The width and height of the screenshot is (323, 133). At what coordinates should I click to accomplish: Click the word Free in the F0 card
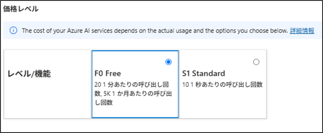[113, 73]
